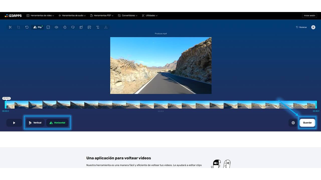Select the scissors Trim tool

click(x=10, y=27)
